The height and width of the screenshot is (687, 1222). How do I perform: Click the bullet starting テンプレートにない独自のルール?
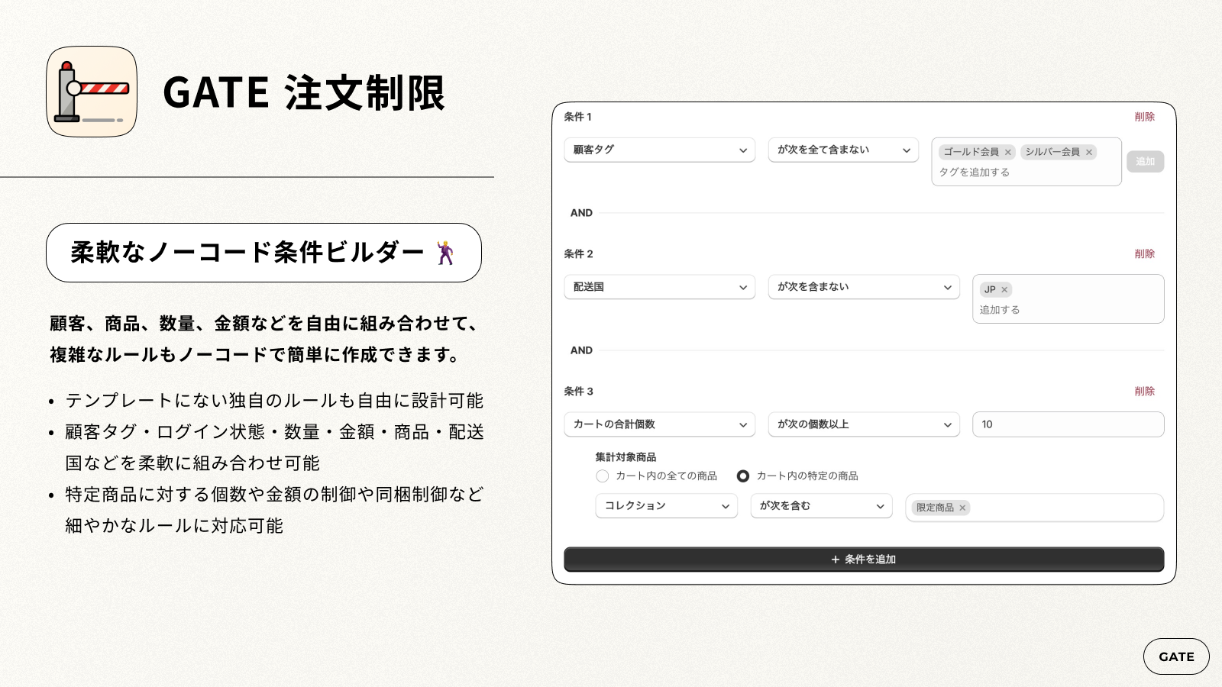pyautogui.click(x=274, y=401)
